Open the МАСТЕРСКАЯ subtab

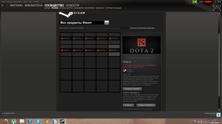point(89,8)
